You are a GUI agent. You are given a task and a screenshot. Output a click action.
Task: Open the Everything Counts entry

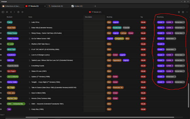coord(38,66)
